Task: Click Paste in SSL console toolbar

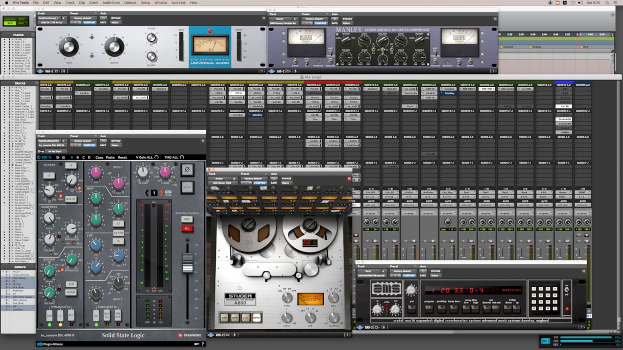Action: [x=110, y=157]
